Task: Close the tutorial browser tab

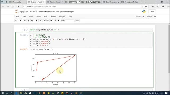Action: pos(44,2)
